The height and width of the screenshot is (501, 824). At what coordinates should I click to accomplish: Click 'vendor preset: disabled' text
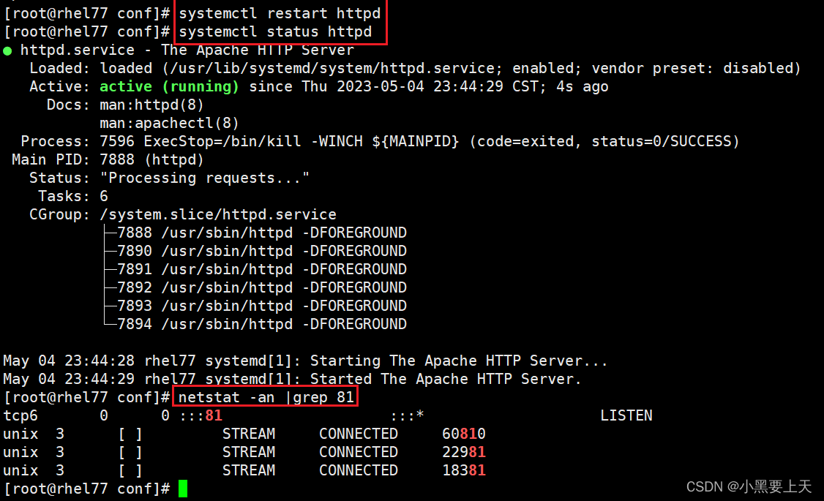tap(692, 68)
